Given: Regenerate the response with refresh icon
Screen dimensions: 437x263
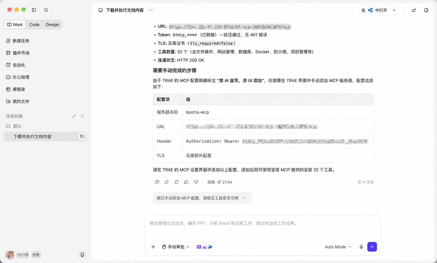Looking at the screenshot, I should (x=176, y=182).
